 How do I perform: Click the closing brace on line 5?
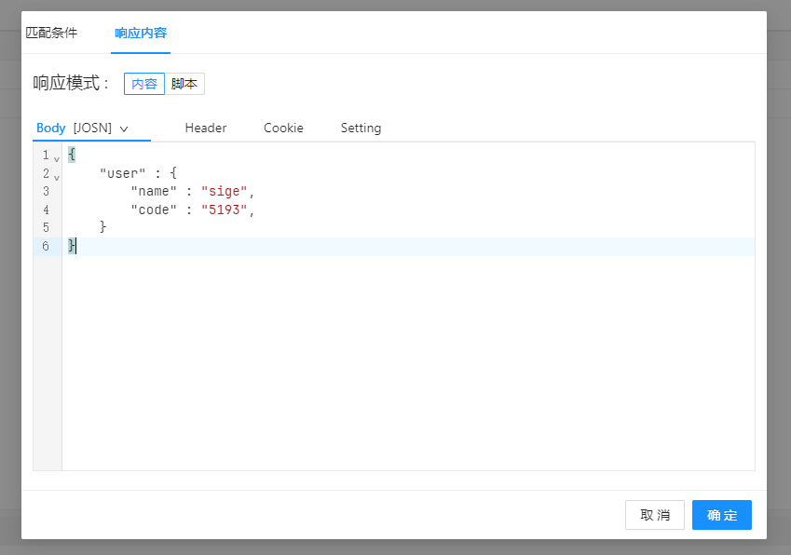103,228
